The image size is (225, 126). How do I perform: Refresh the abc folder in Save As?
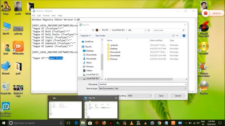tap(149, 30)
